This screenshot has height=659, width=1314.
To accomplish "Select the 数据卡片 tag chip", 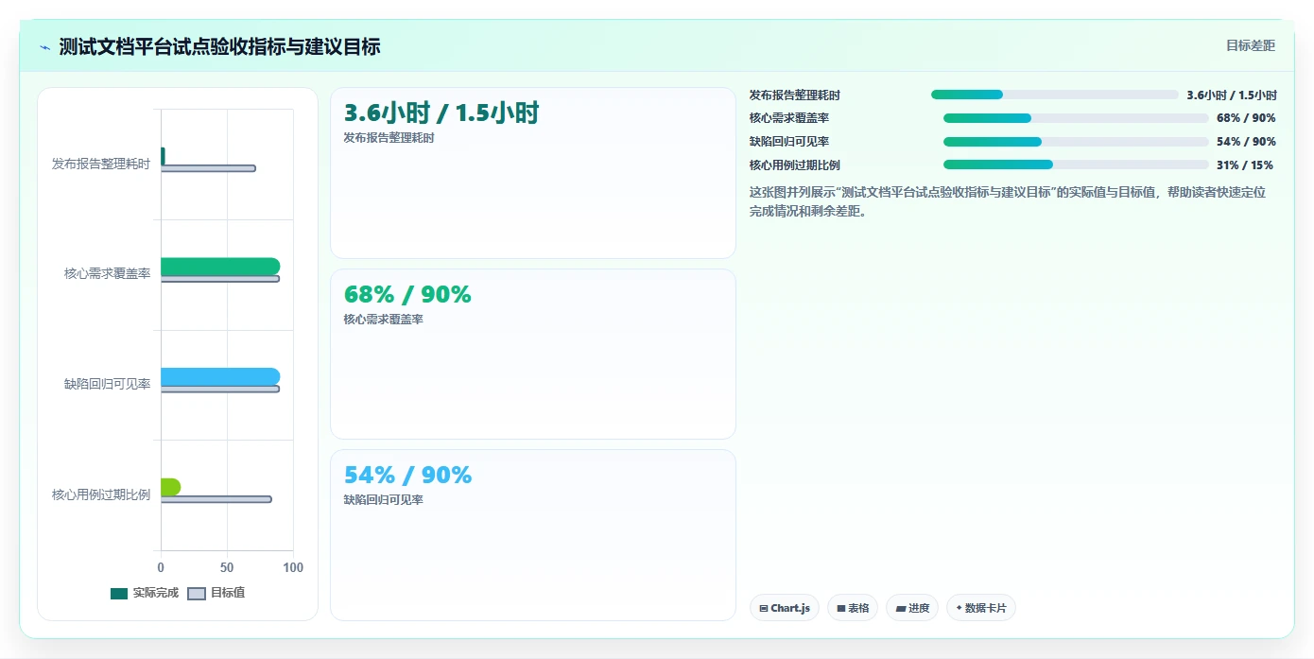I will (x=980, y=608).
